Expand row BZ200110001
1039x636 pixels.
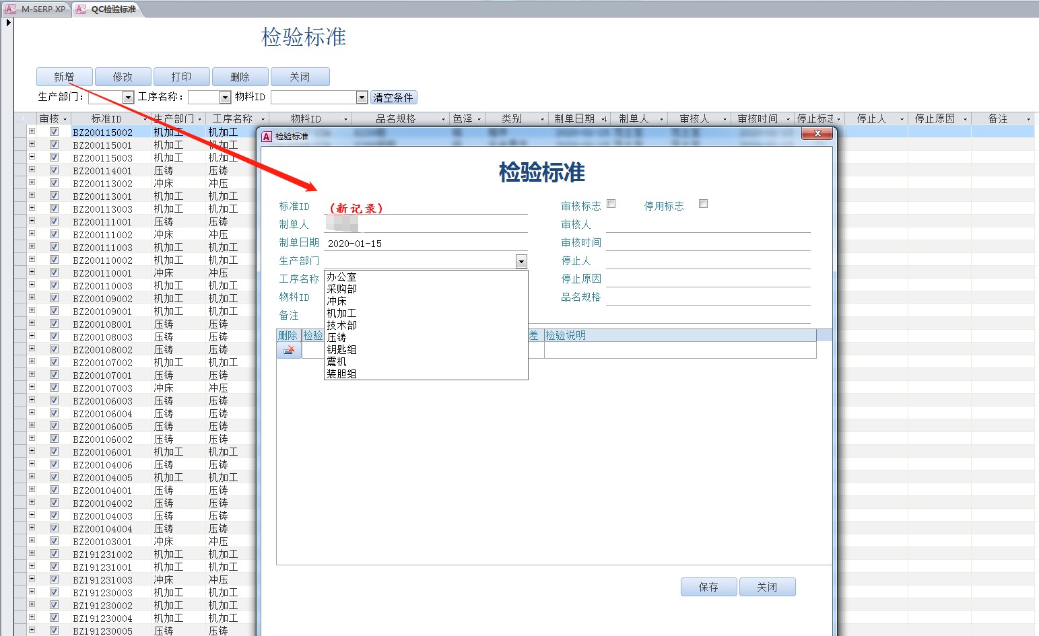[32, 272]
